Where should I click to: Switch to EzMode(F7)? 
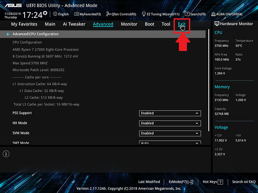pyautogui.click(x=181, y=182)
